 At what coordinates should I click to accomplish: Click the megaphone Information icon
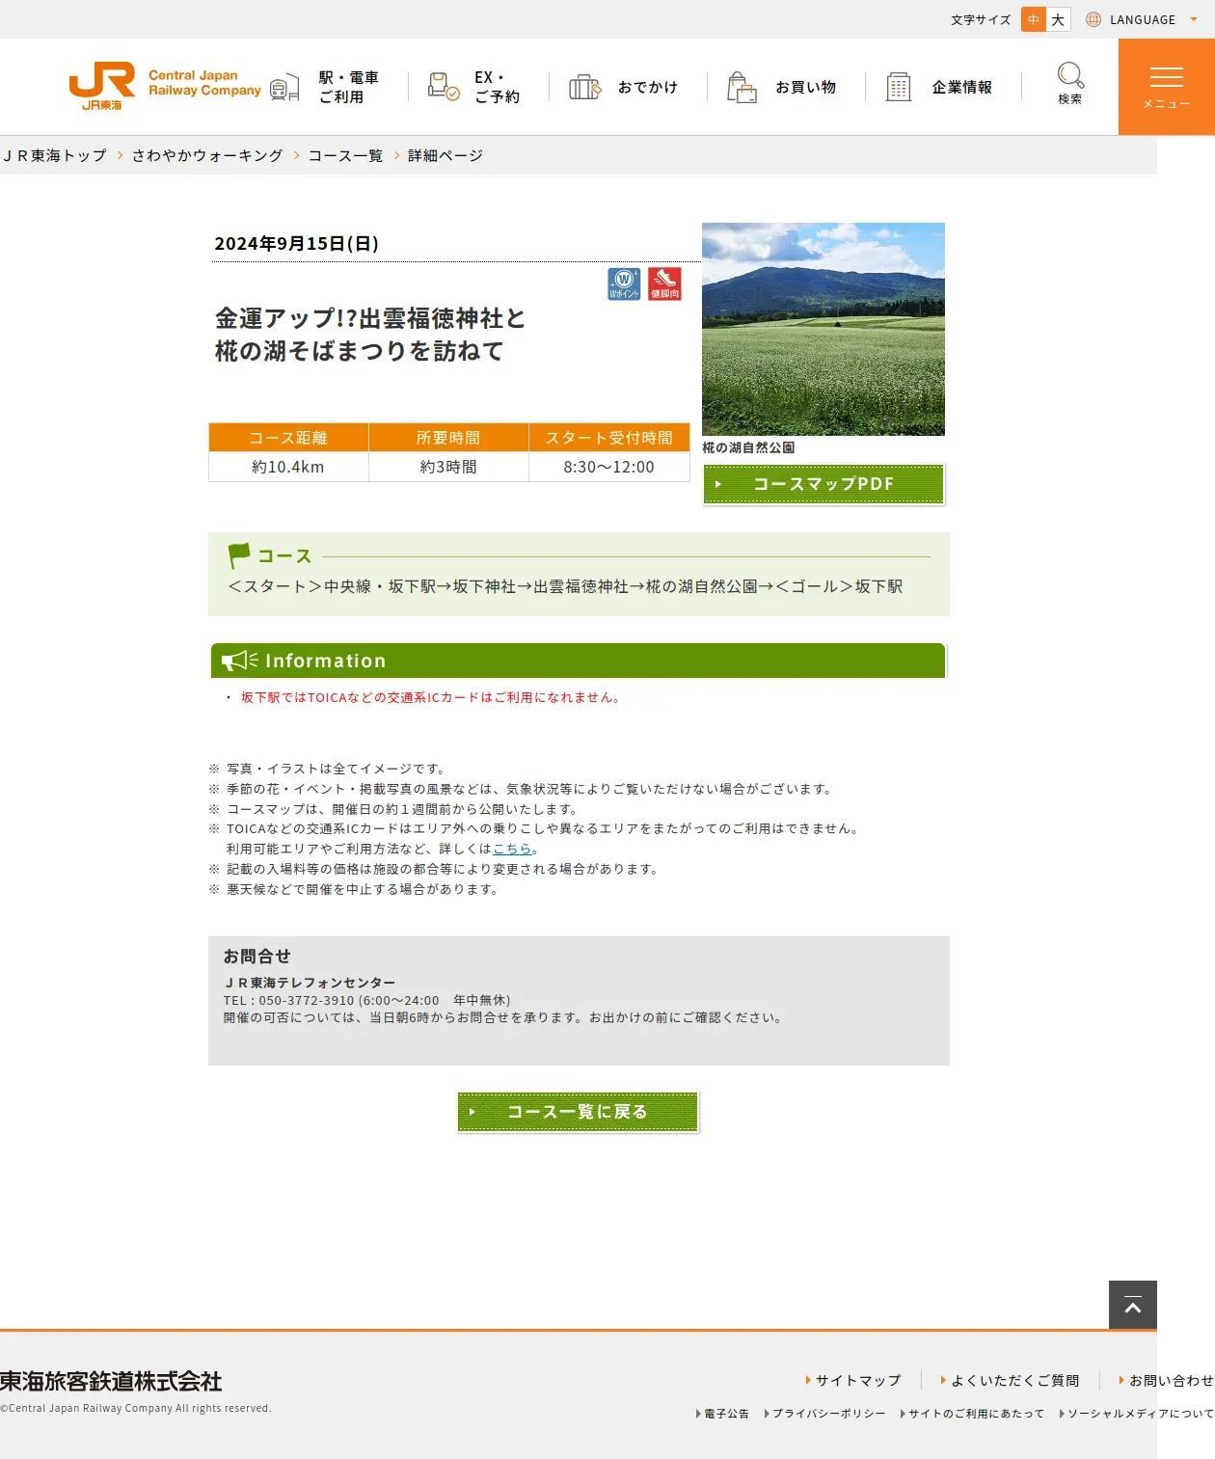click(240, 661)
